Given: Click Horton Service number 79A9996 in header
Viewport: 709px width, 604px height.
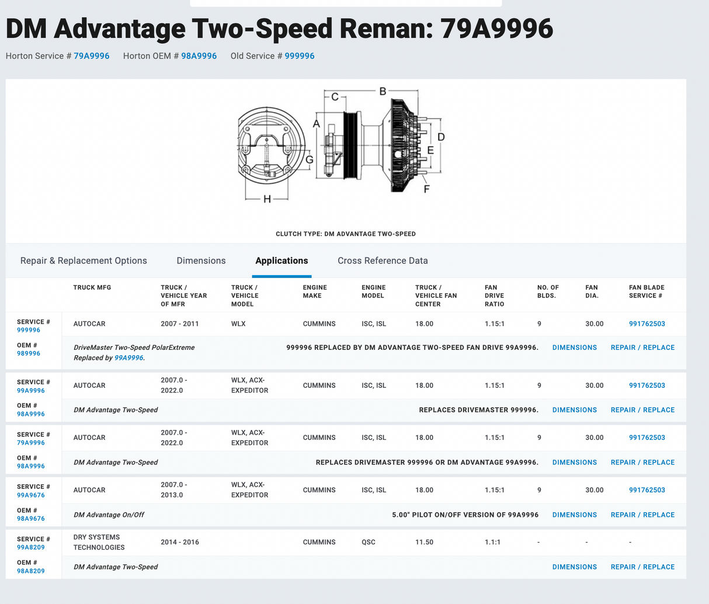Looking at the screenshot, I should [x=91, y=56].
